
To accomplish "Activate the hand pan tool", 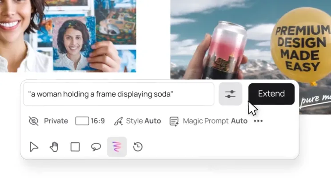I will (x=54, y=147).
